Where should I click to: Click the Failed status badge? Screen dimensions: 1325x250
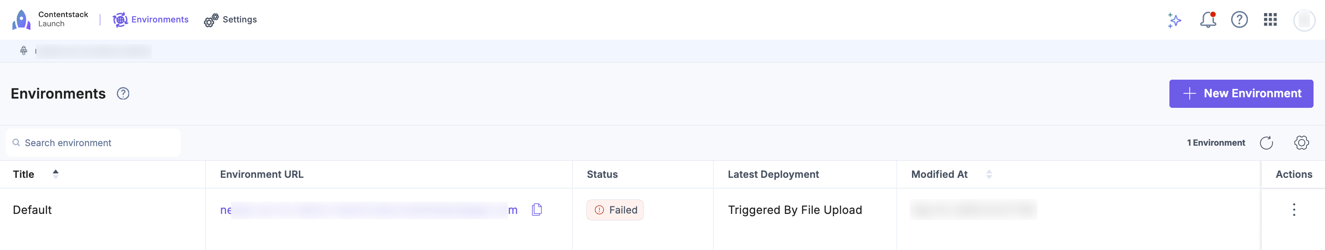pos(614,210)
